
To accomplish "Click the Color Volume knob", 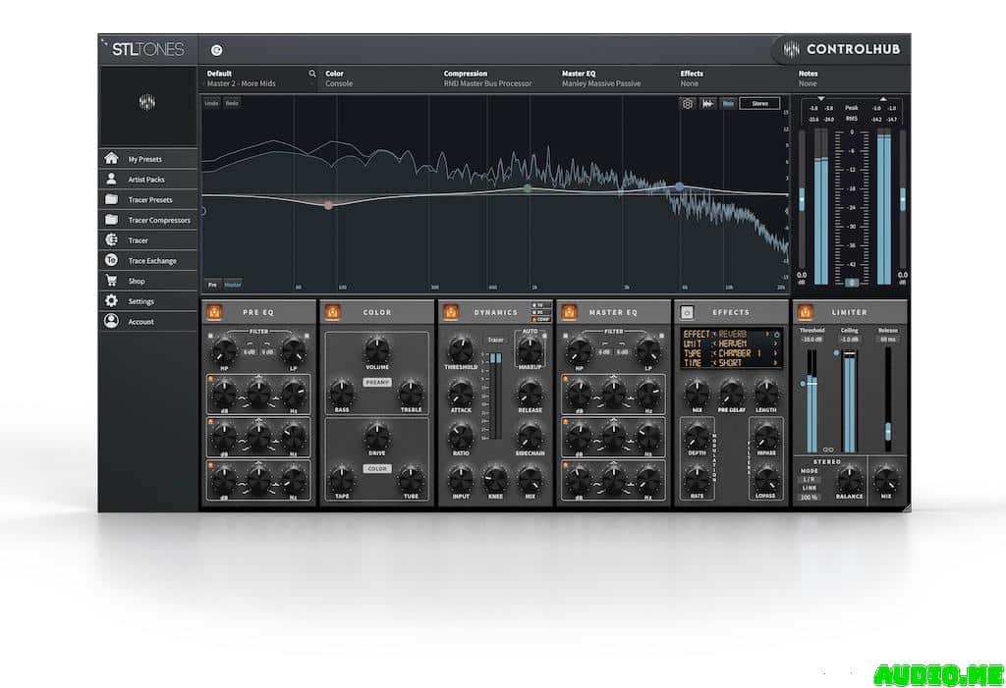I will pos(376,350).
